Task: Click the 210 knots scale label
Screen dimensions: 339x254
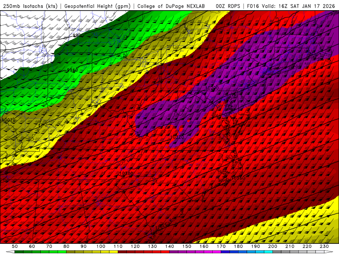Action: (x=290, y=246)
